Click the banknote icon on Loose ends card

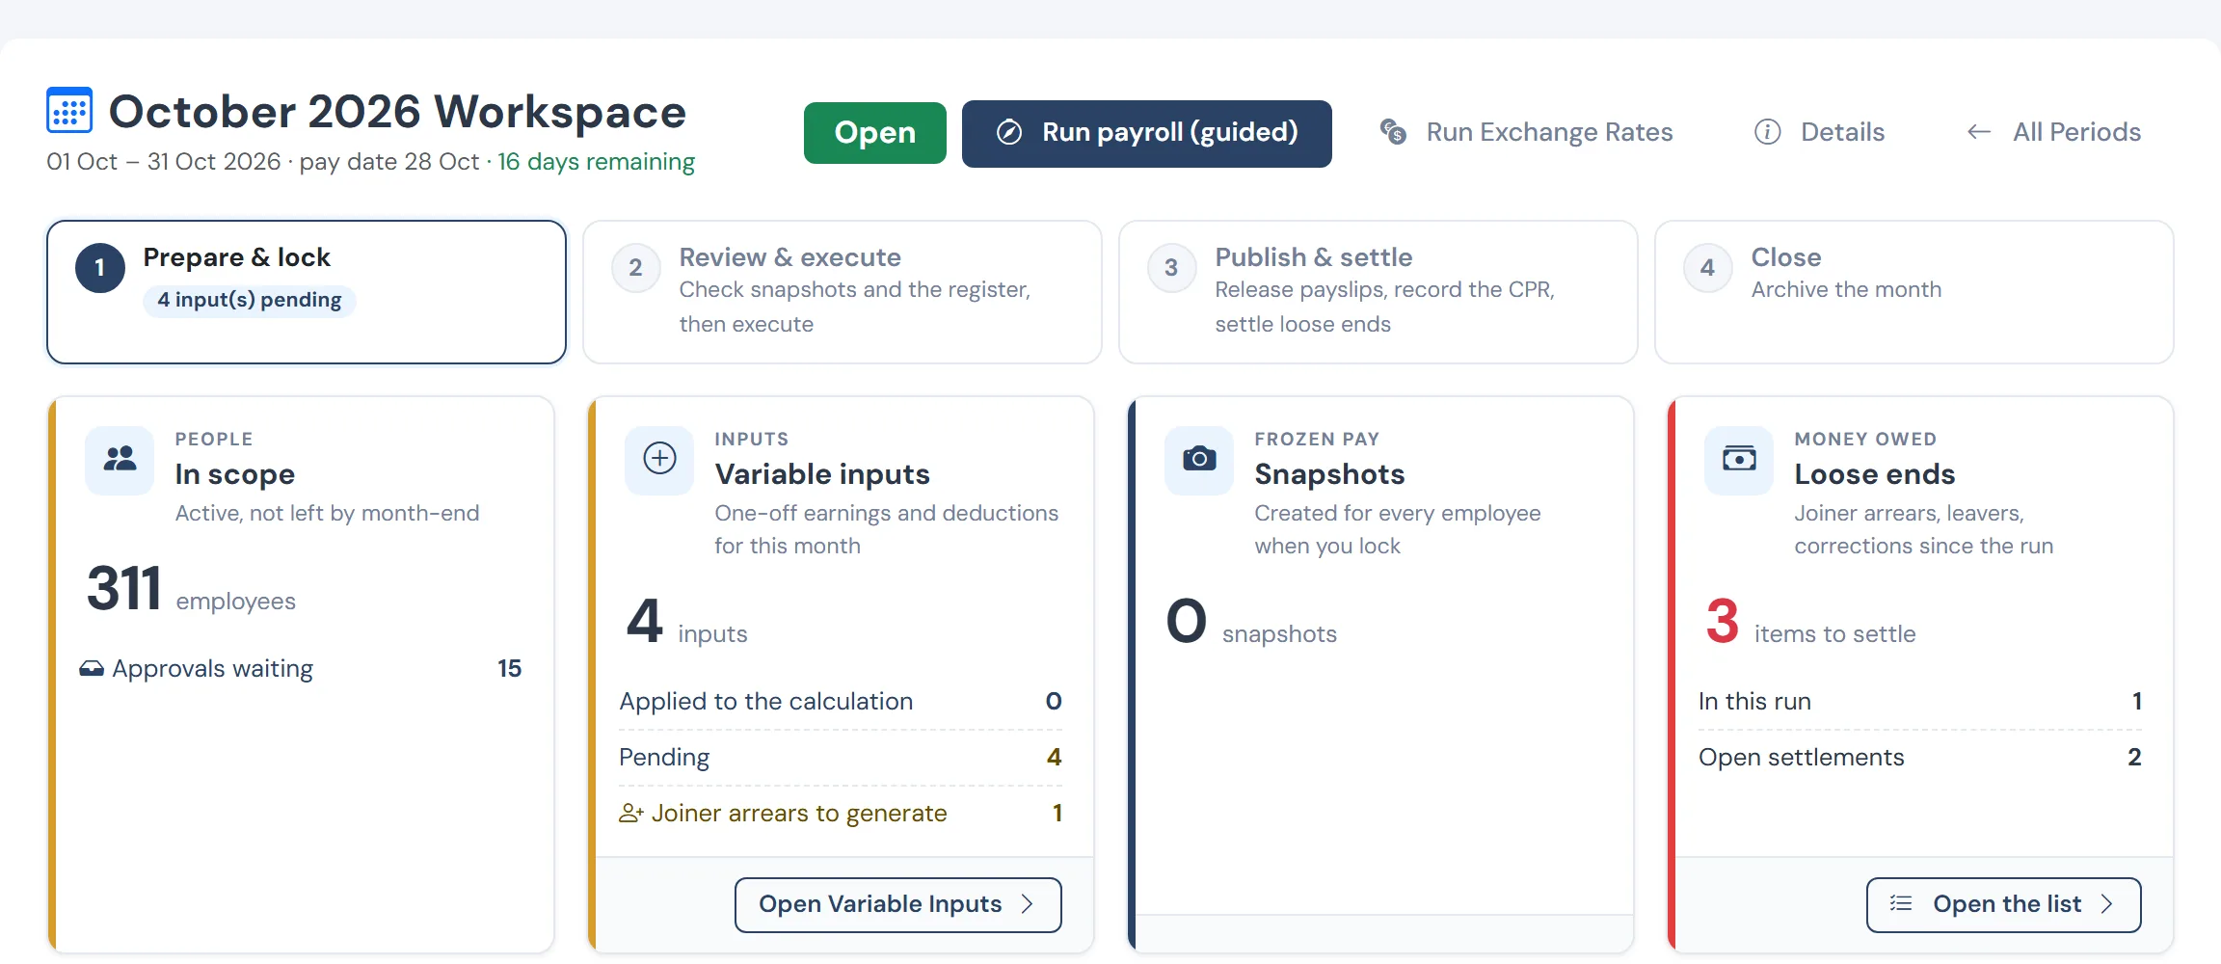(1739, 460)
